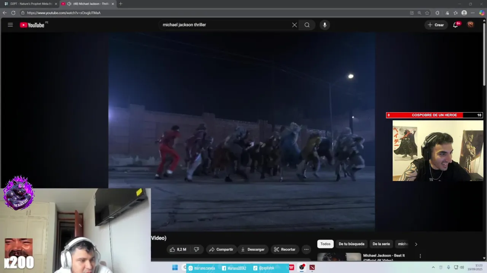The width and height of the screenshot is (487, 273).
Task: Click the Beat It video thumbnail
Action: 339,257
